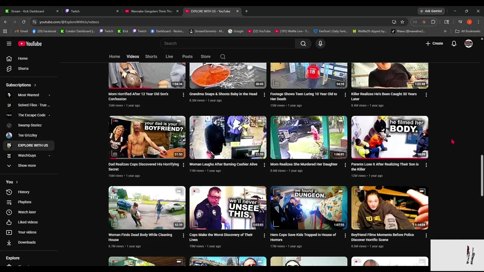This screenshot has width=484, height=272.
Task: Open options for Woman Finds Dead Body video
Action: click(x=183, y=235)
